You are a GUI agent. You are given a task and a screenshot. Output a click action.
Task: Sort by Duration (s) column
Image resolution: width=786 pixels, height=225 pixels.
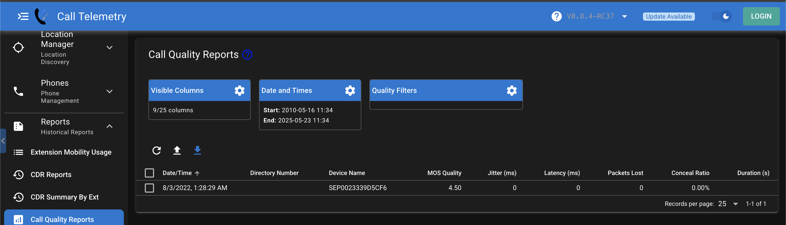pos(753,173)
